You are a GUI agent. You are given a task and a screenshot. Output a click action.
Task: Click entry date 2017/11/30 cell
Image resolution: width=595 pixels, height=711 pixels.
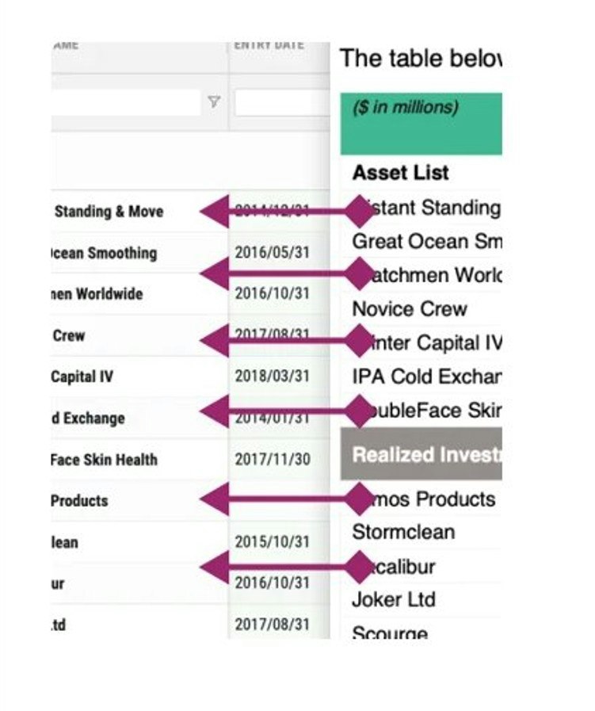coord(273,460)
